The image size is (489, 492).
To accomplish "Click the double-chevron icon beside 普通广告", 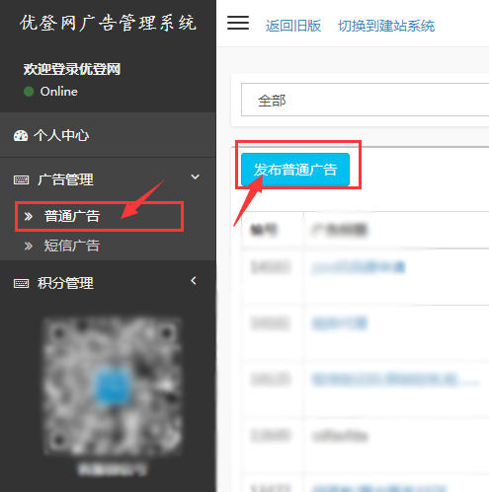I will pyautogui.click(x=29, y=216).
